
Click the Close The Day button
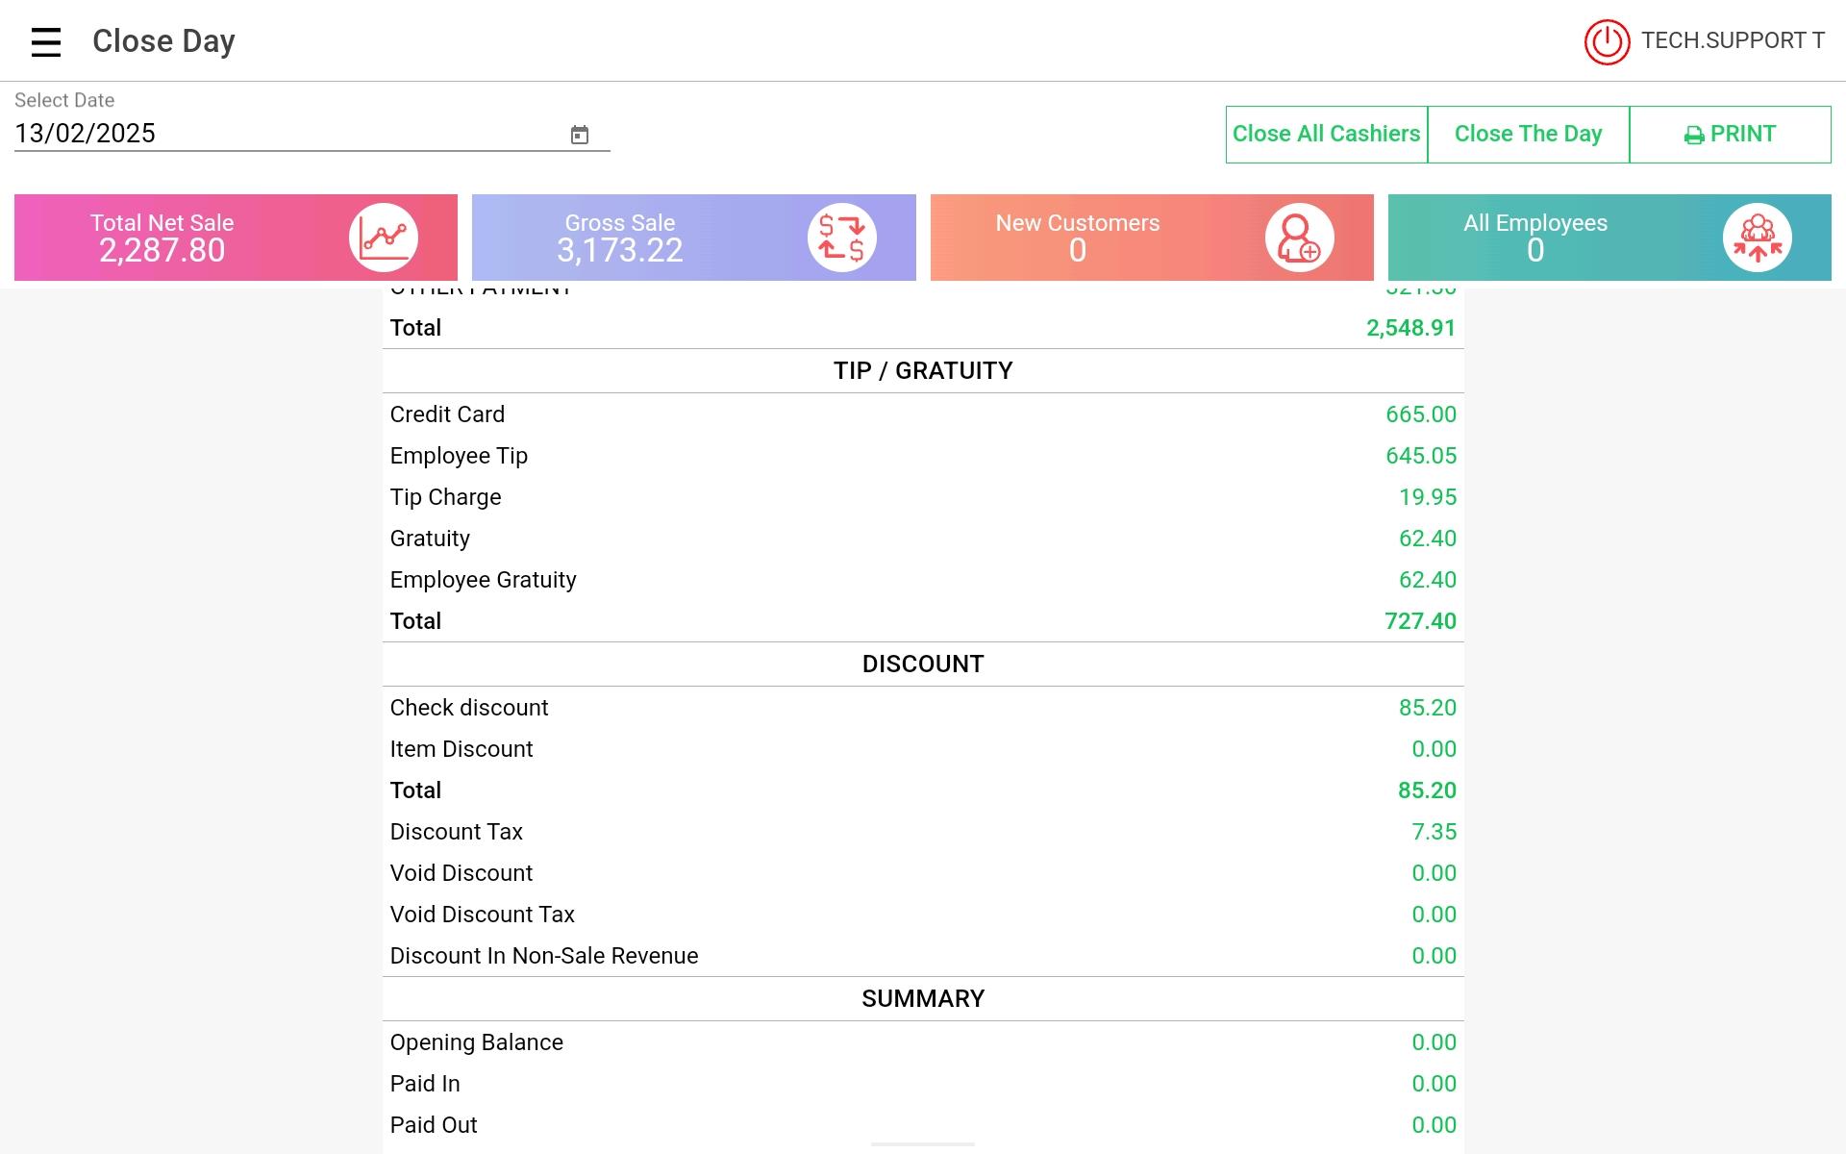[x=1529, y=135]
